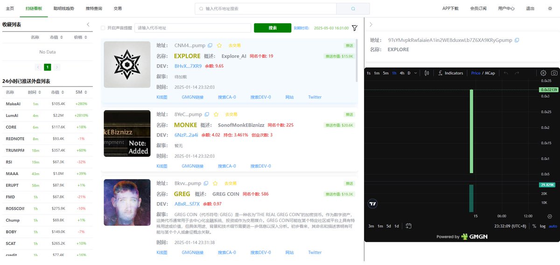Open the Twitter link for GREG
Screen dimensions: 560x265
(x=315, y=252)
